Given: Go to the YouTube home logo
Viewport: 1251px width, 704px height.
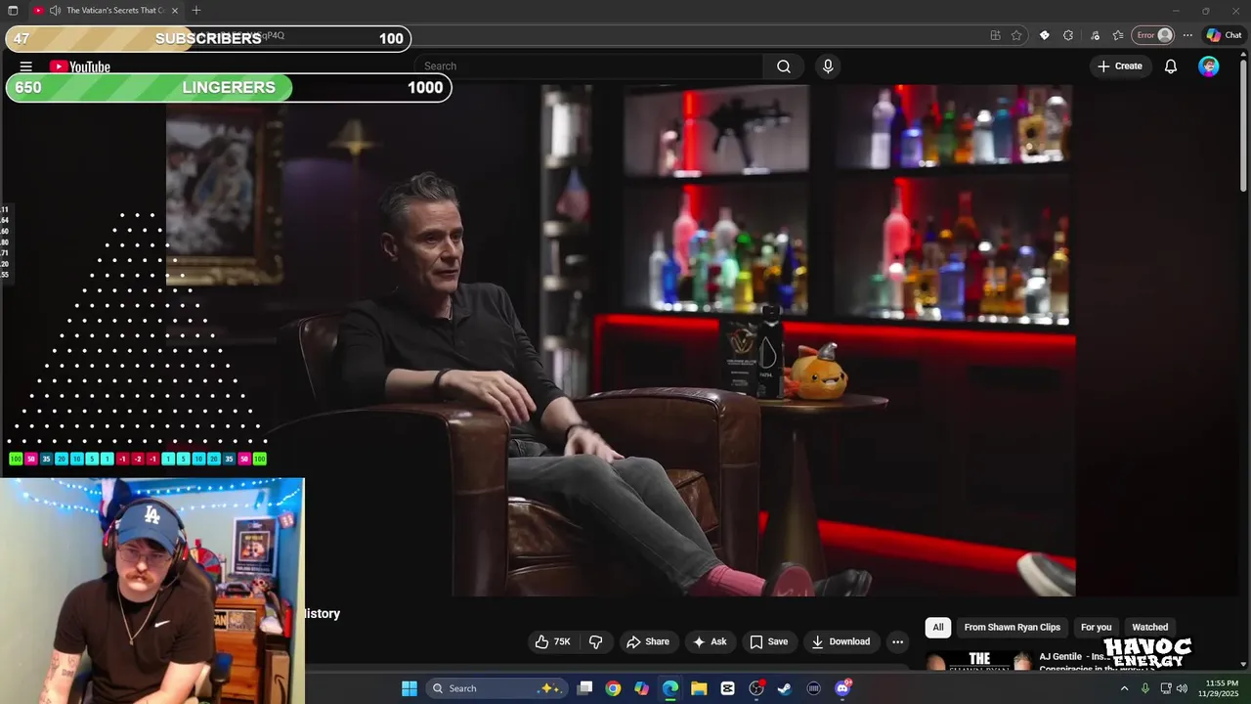Looking at the screenshot, I should click(80, 66).
